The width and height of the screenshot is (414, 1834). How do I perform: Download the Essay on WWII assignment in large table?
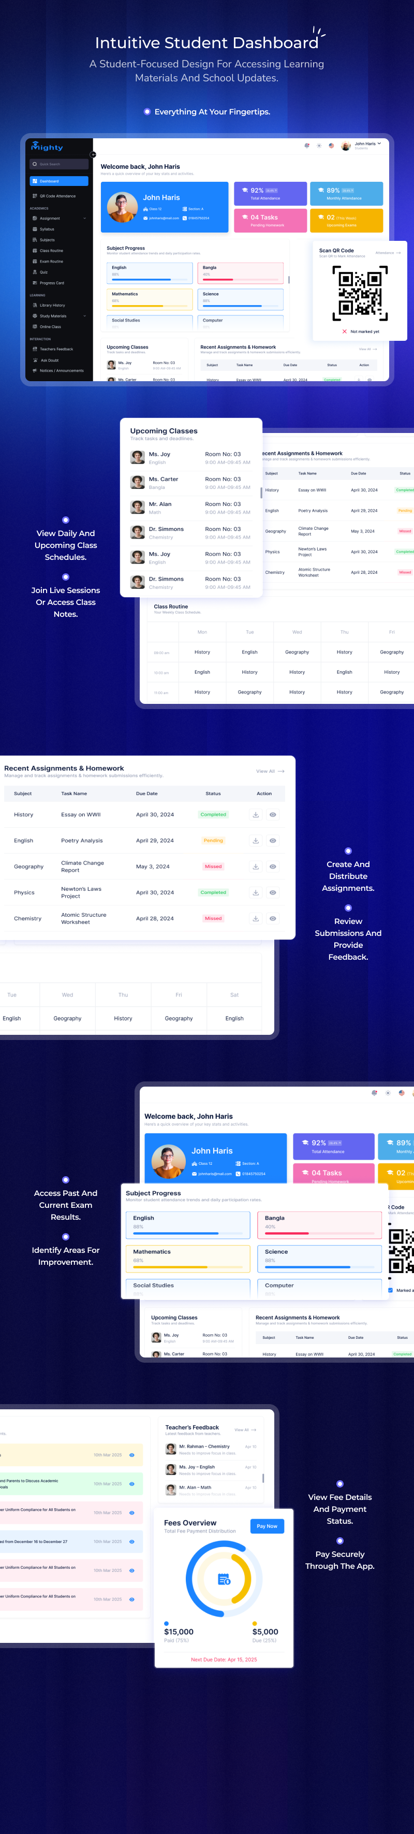tap(255, 815)
